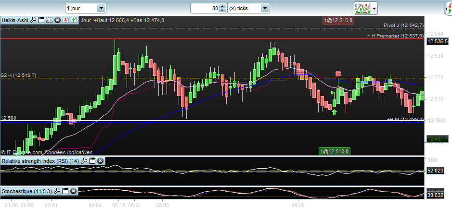Click the small green triangle entry marker
The image size is (452, 209).
point(332,92)
